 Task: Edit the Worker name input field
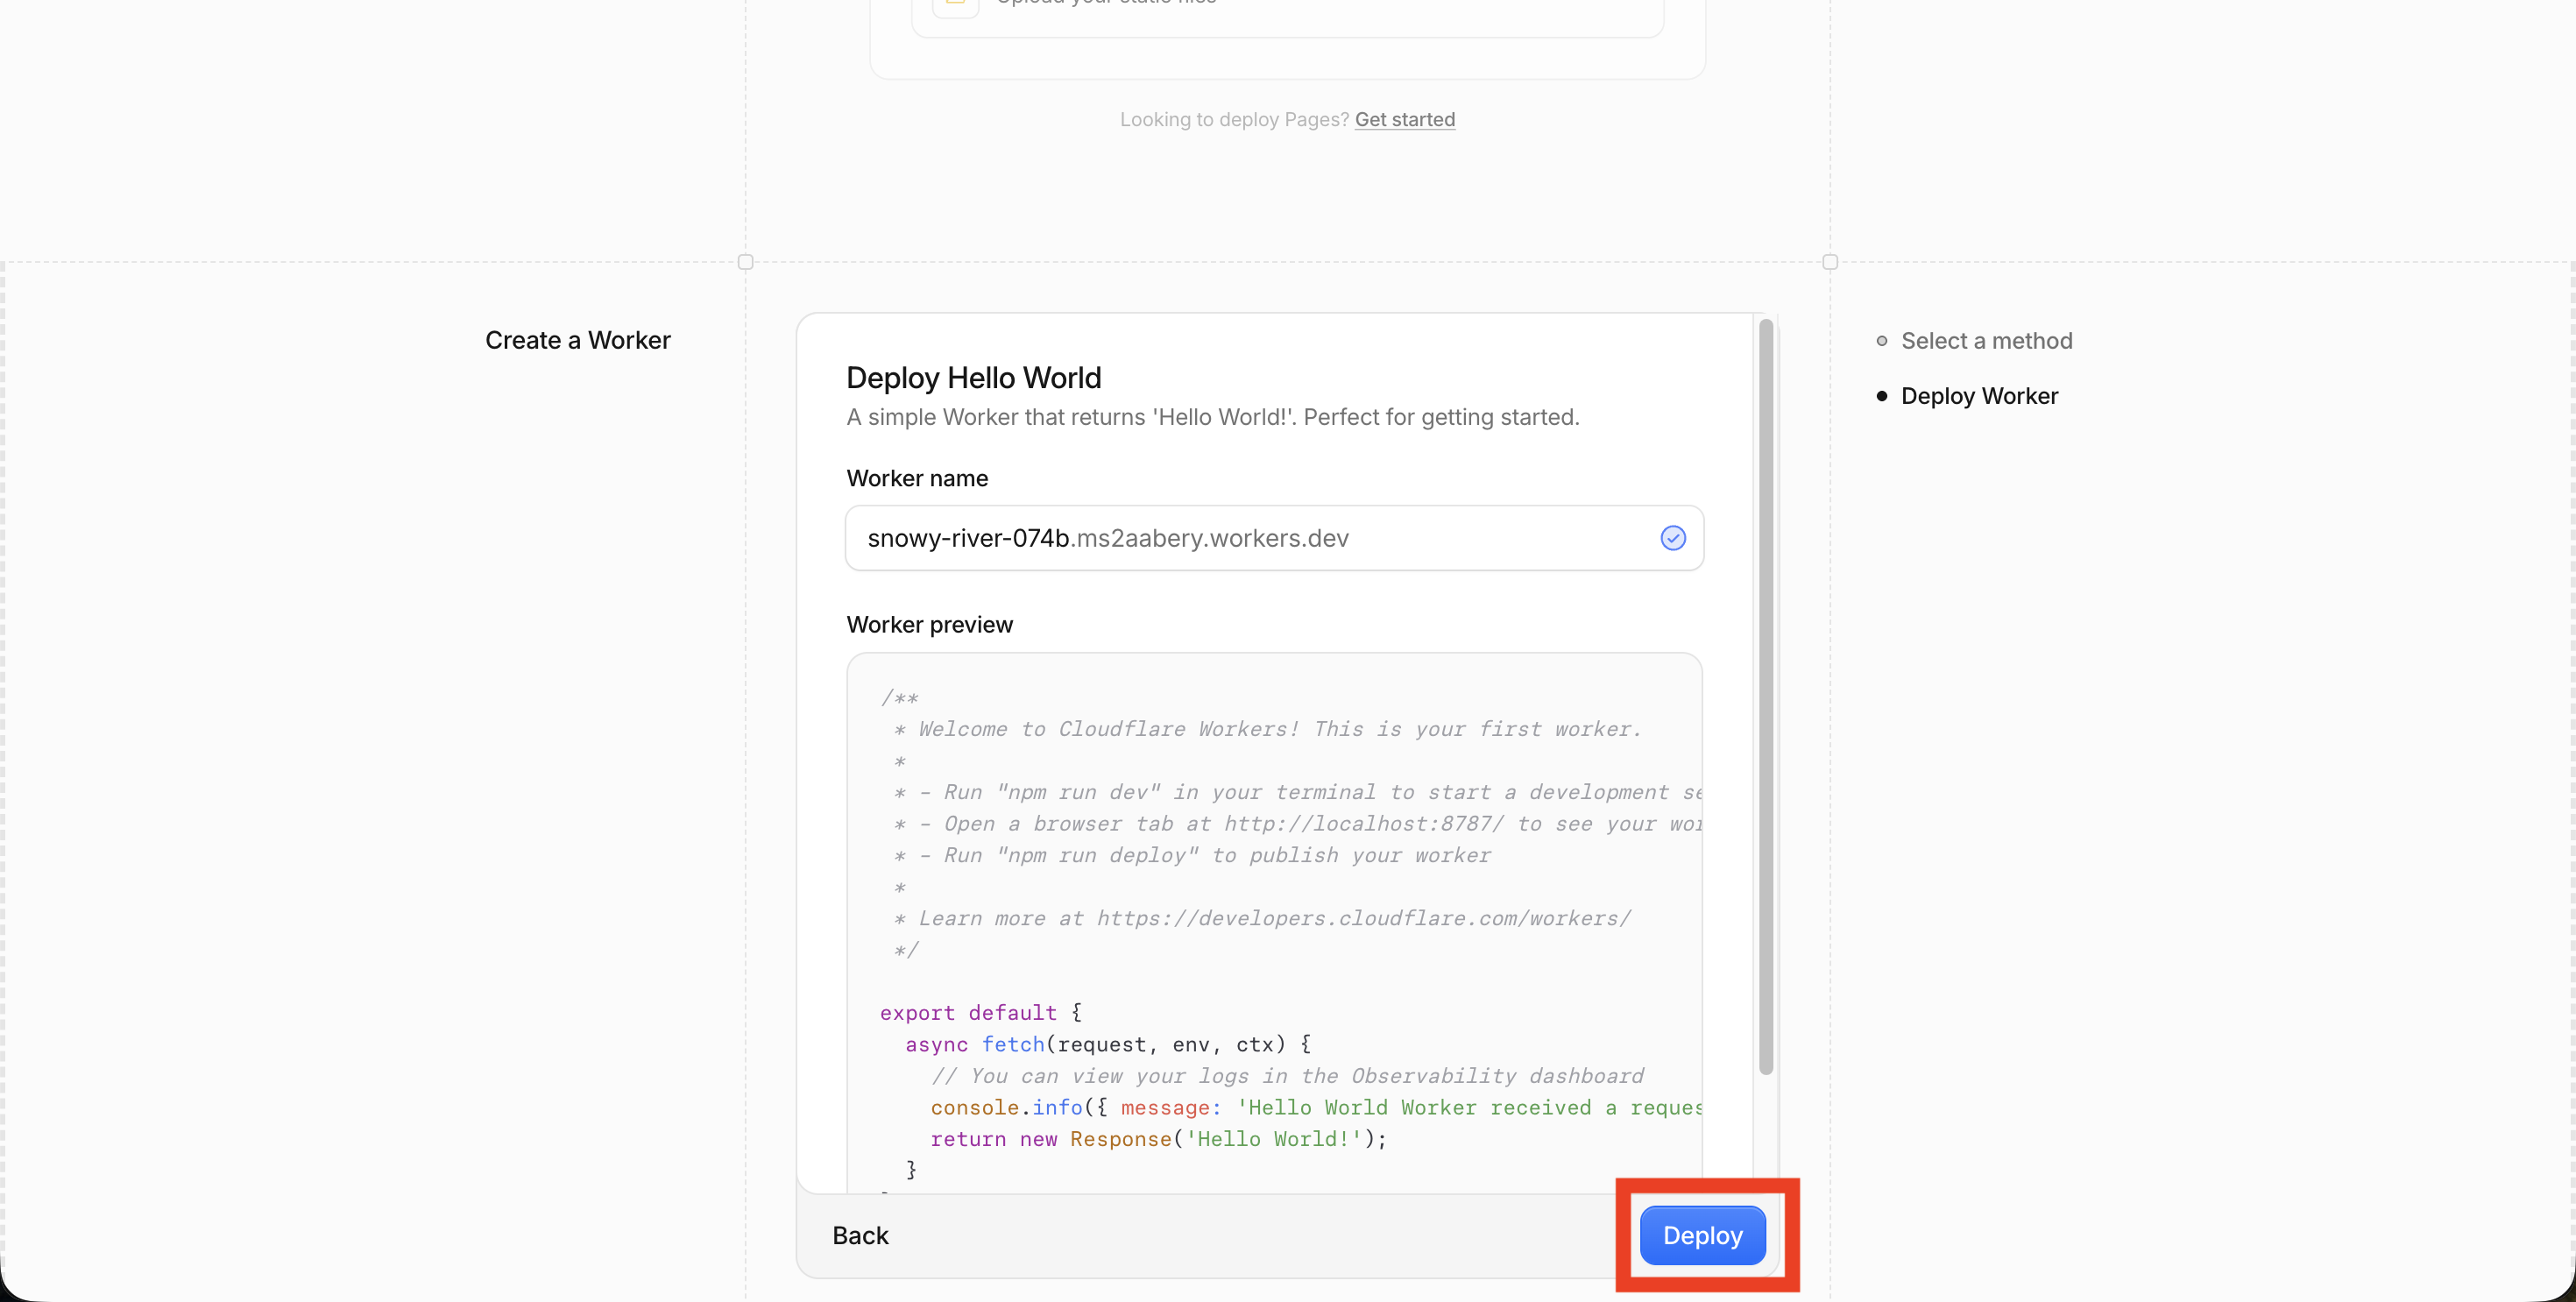[1274, 538]
